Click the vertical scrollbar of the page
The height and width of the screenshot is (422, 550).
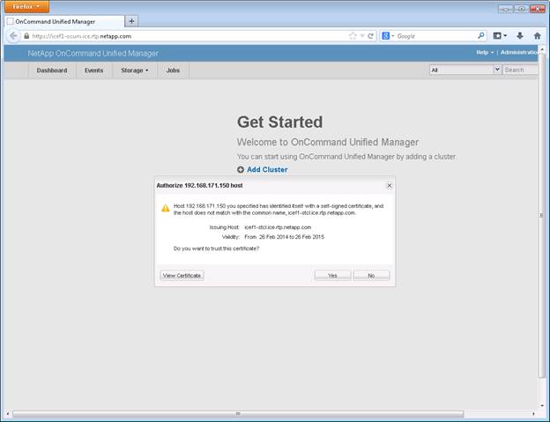(x=541, y=215)
